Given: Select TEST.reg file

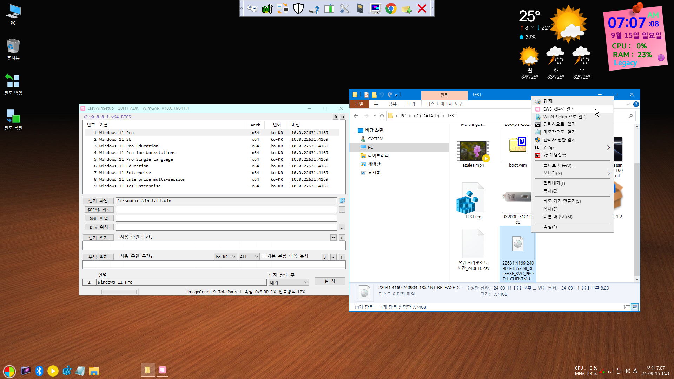Looking at the screenshot, I should [473, 201].
